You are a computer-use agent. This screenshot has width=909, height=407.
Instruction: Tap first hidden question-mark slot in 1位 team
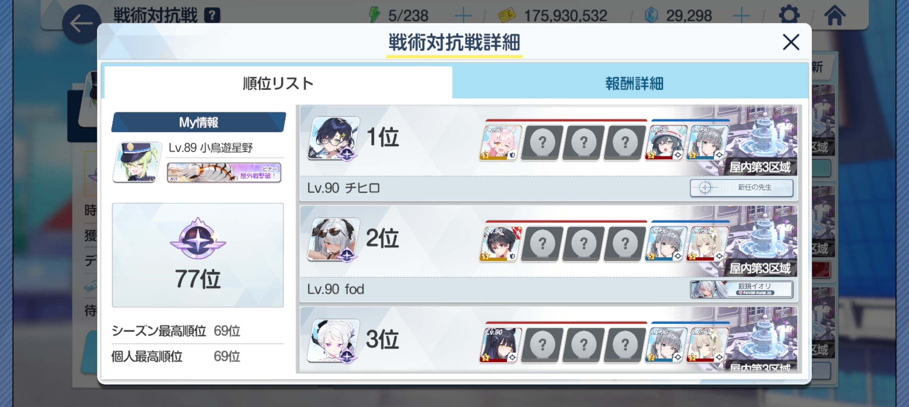pyautogui.click(x=542, y=143)
